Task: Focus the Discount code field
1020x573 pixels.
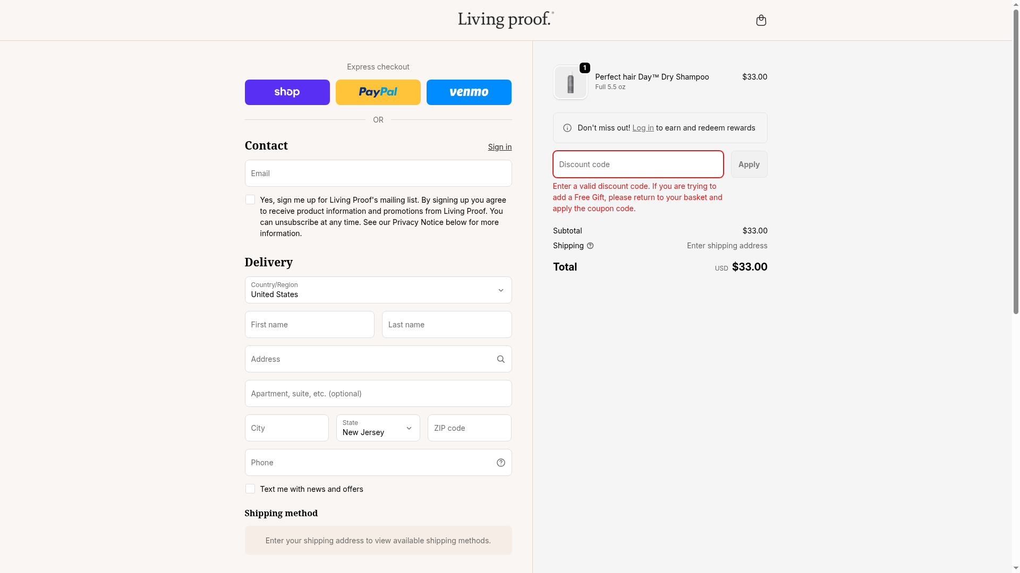Action: click(637, 164)
